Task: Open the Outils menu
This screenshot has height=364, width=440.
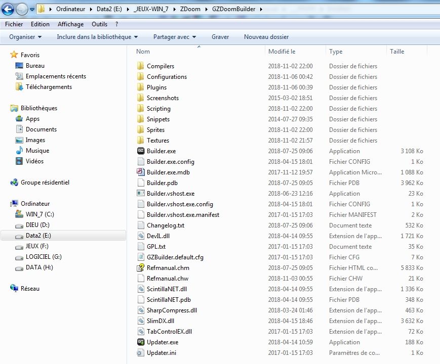Action: click(x=100, y=24)
